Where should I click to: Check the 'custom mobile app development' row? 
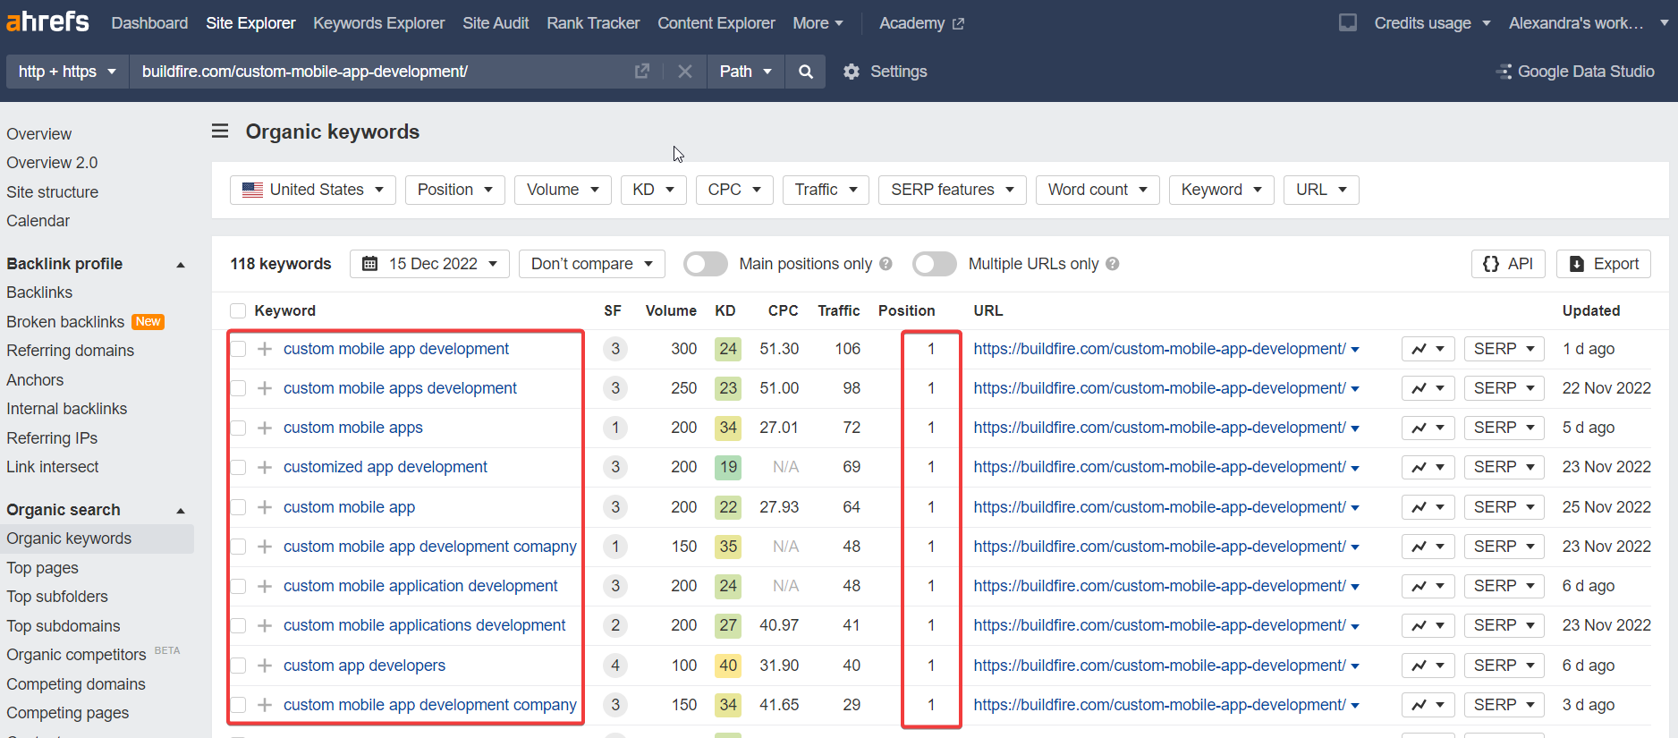tap(238, 349)
